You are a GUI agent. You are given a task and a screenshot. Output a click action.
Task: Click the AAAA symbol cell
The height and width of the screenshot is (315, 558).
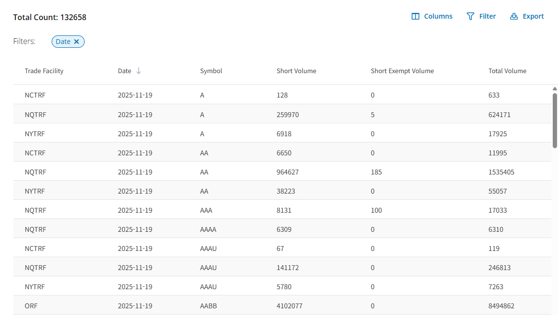tap(208, 229)
